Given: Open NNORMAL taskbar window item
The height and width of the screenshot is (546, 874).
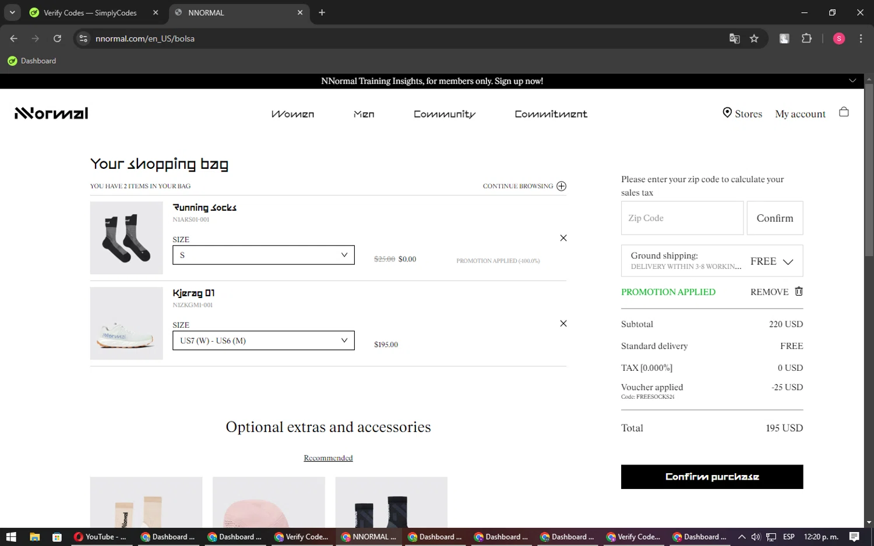Looking at the screenshot, I should 369,537.
